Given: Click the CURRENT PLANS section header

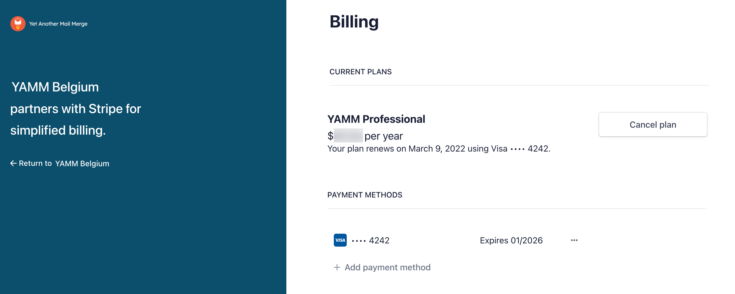Looking at the screenshot, I should pos(360,72).
